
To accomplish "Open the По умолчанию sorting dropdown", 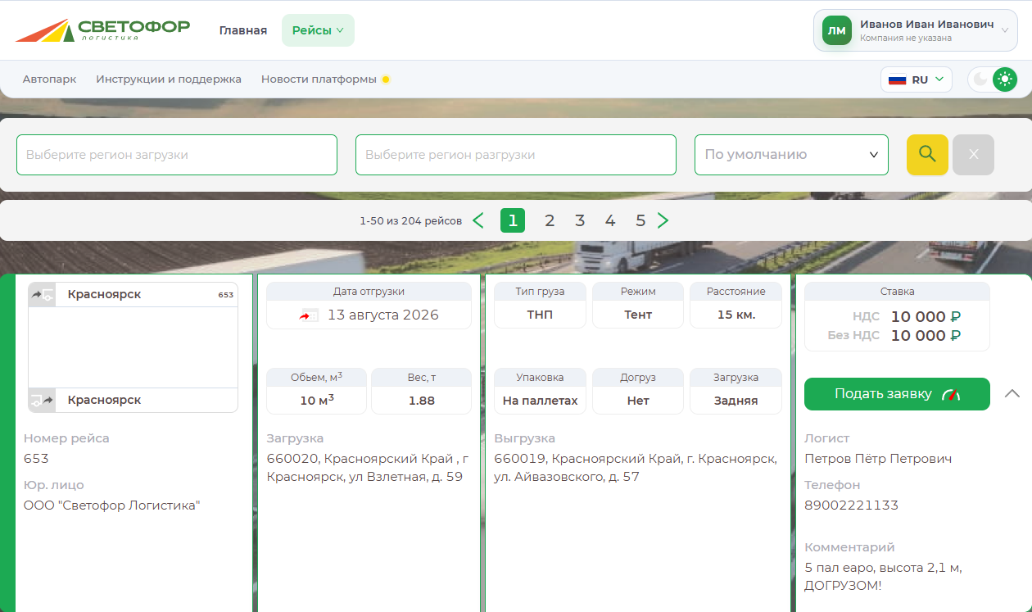I will [x=791, y=155].
